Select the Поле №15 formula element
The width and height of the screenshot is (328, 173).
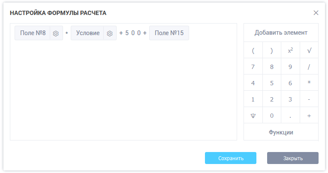169,33
